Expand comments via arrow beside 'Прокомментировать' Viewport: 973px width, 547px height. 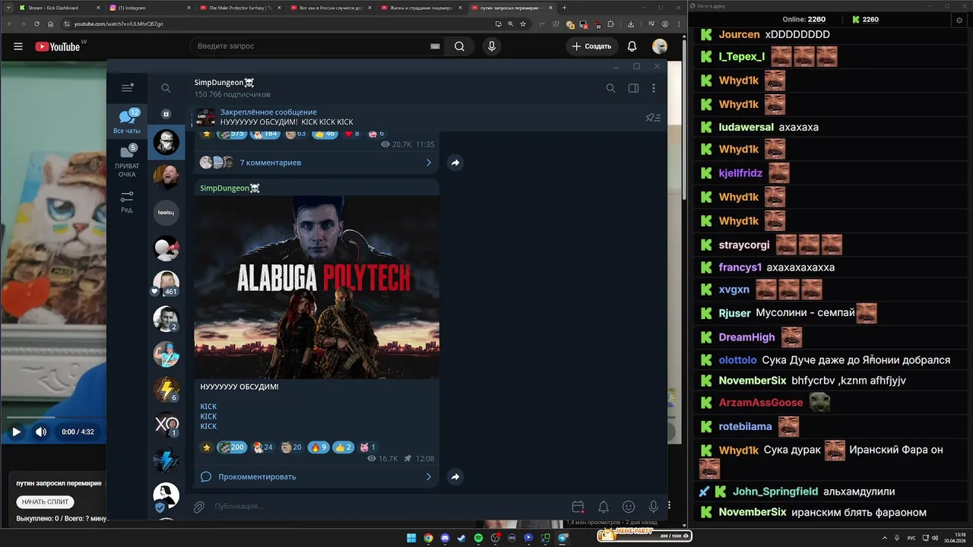point(429,477)
